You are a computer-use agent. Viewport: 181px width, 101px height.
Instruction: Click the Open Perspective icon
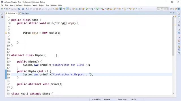171,9
